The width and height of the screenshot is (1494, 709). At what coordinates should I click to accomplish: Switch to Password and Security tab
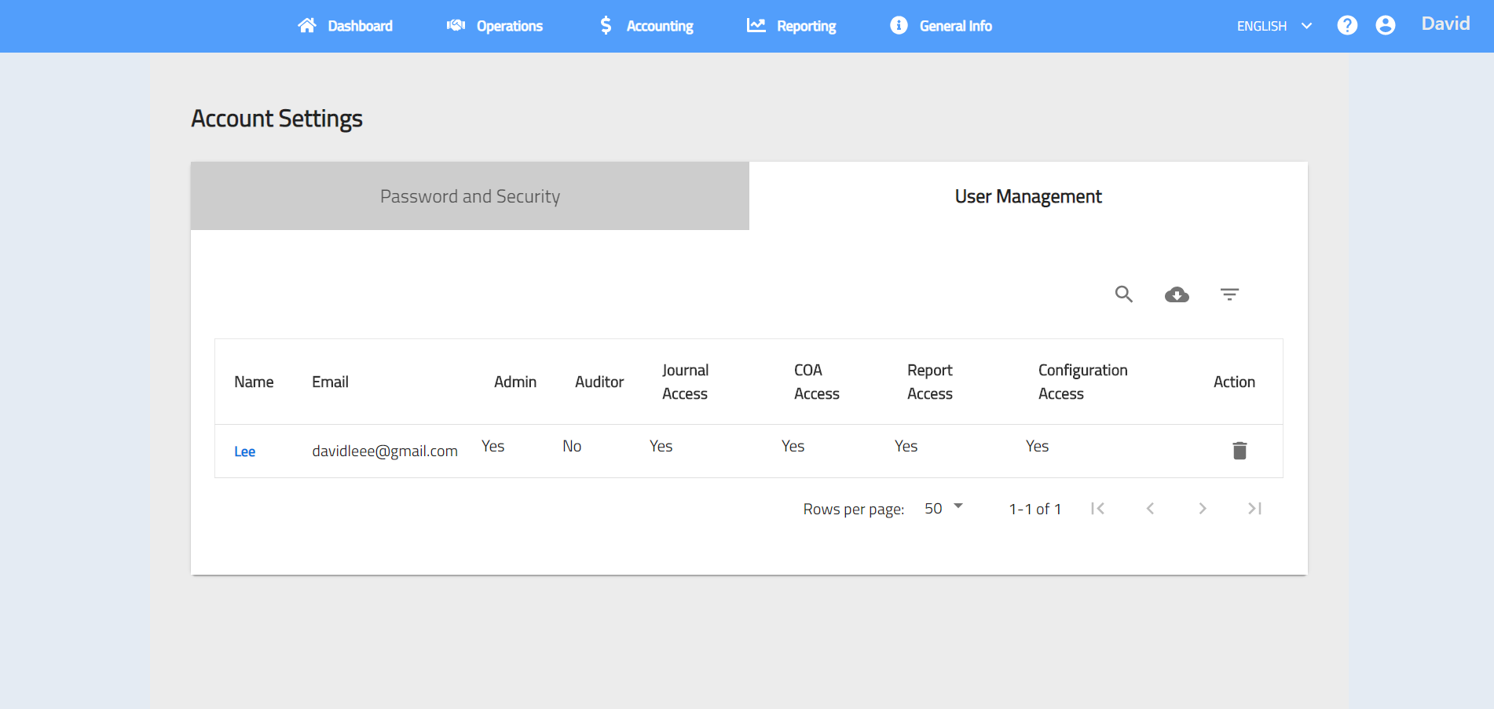(470, 196)
